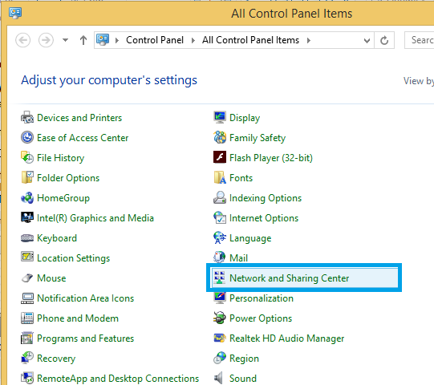Expand the address bar history dropdown
Image resolution: width=434 pixels, height=385 pixels.
click(367, 41)
